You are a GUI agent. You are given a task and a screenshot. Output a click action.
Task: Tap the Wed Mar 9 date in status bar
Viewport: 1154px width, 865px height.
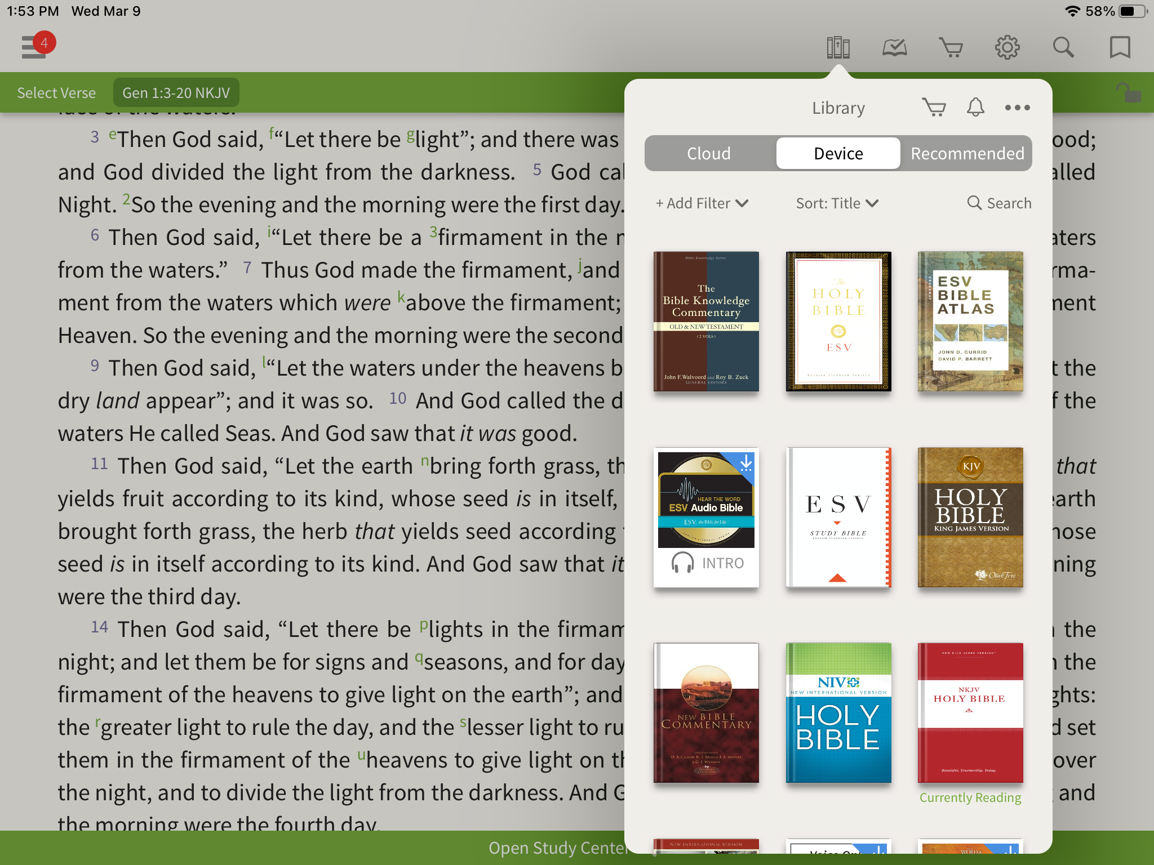pyautogui.click(x=106, y=11)
